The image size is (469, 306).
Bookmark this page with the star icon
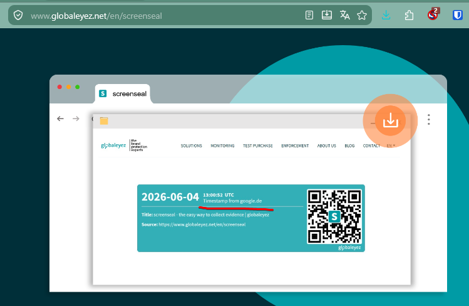pos(362,15)
